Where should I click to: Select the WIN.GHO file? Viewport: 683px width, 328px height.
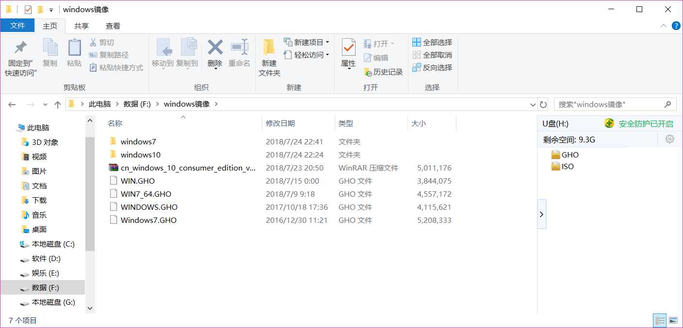[x=138, y=181]
